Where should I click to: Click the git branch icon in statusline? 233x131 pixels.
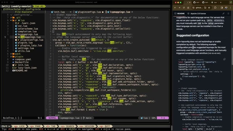(x=84, y=118)
